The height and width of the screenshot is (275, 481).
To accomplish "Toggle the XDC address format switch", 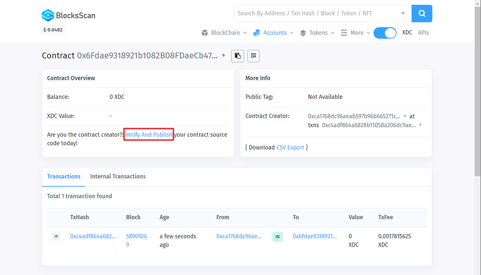I will point(385,33).
